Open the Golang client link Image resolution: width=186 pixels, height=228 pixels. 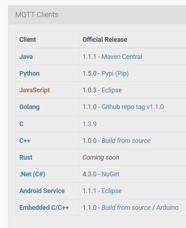(29, 107)
